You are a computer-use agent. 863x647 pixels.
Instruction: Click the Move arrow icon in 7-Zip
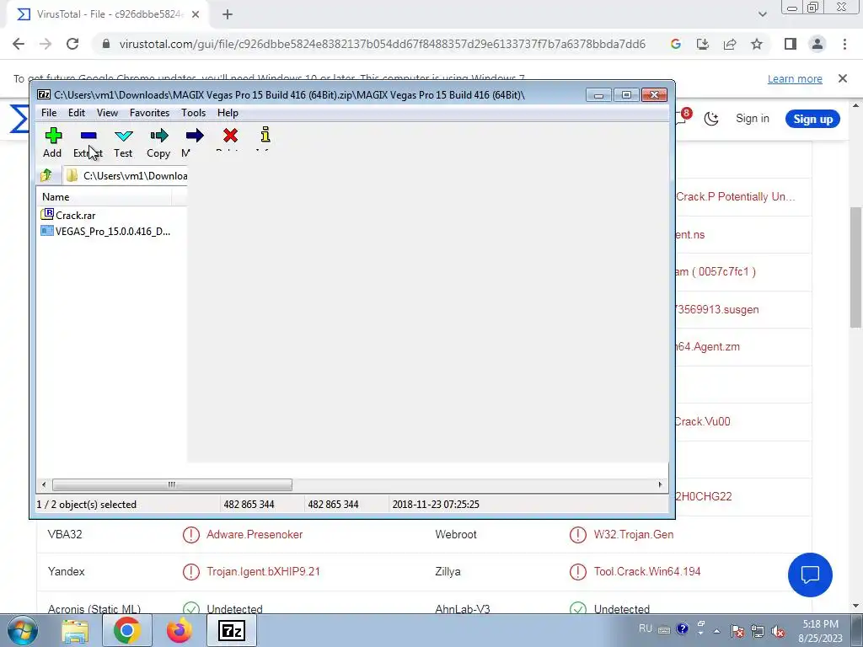pyautogui.click(x=195, y=136)
